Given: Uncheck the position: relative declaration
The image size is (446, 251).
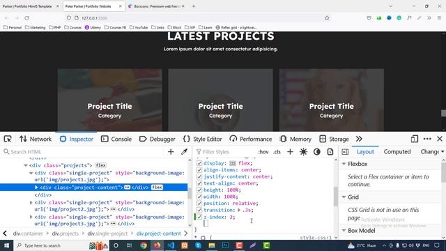Looking at the screenshot, I should 199,203.
